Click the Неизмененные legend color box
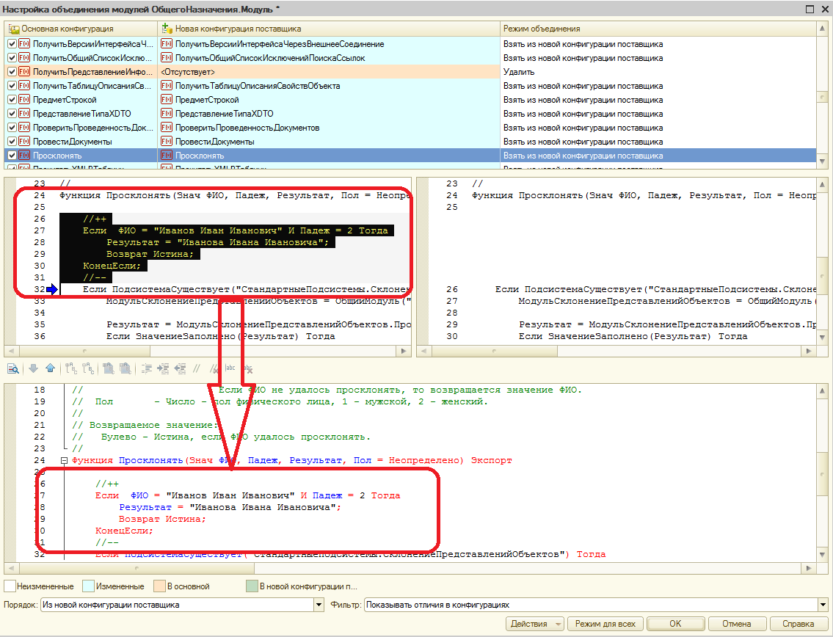The height and width of the screenshot is (637, 833). 10,586
